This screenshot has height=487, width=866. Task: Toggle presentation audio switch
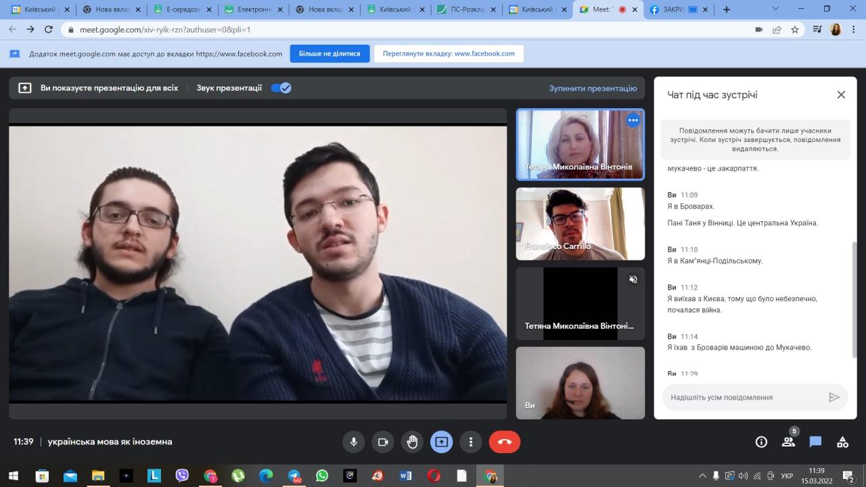(x=281, y=88)
